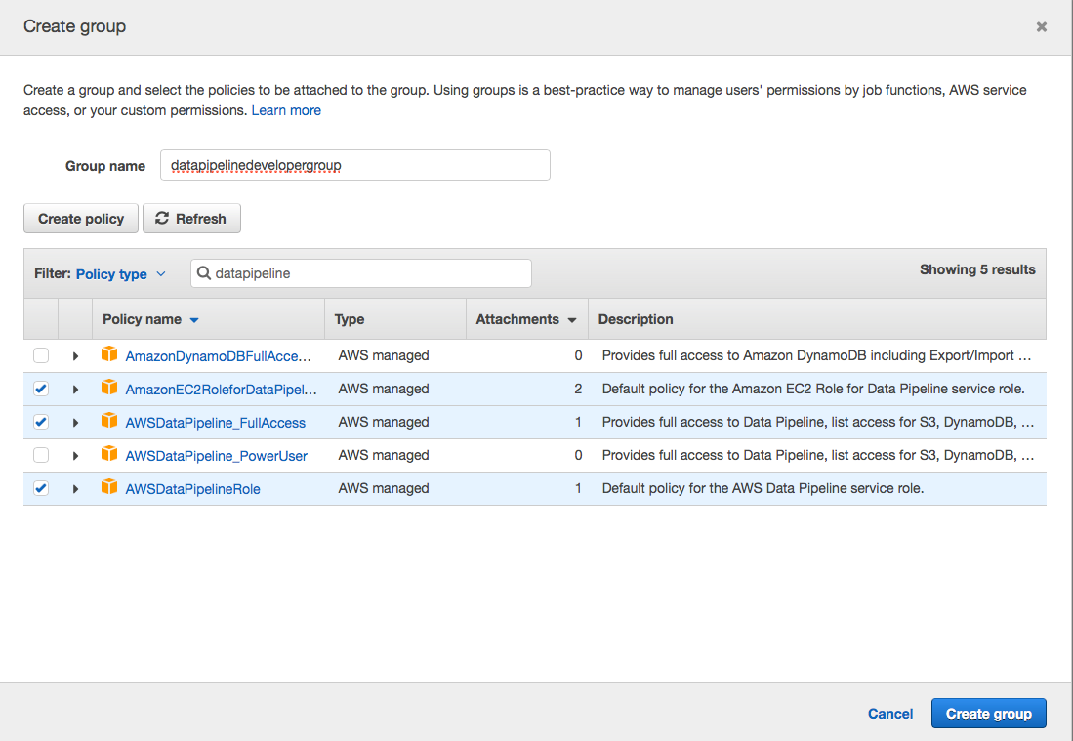1073x741 pixels.
Task: Check the AWSDataPipeline_PowerUser checkbox
Action: pos(41,454)
